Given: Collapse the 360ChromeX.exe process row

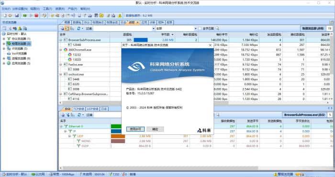Looking at the screenshot, I should pyautogui.click(x=61, y=50).
